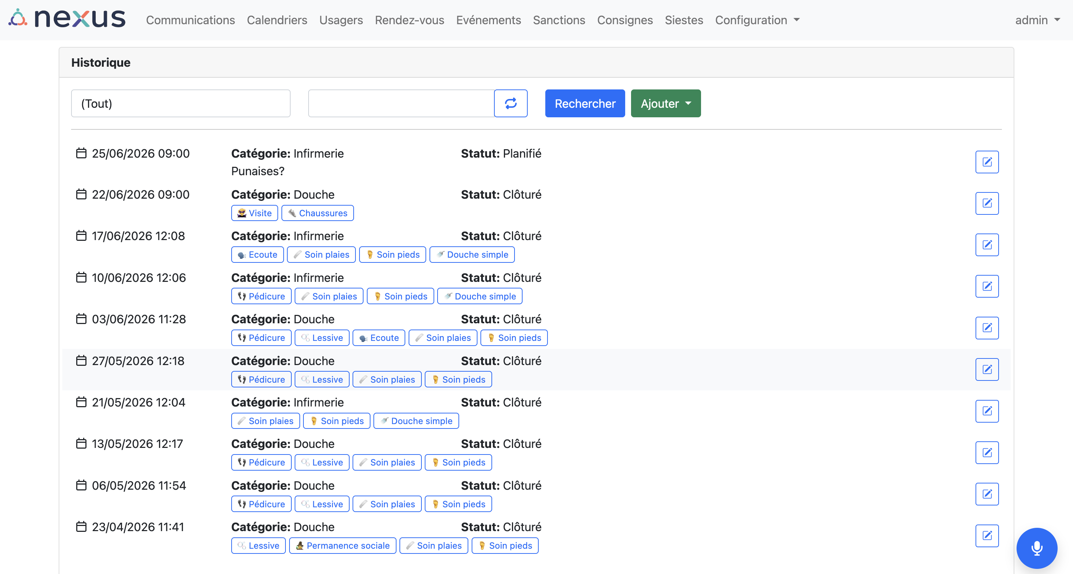This screenshot has width=1073, height=574.
Task: Click the blue microphone floating button
Action: click(1037, 548)
